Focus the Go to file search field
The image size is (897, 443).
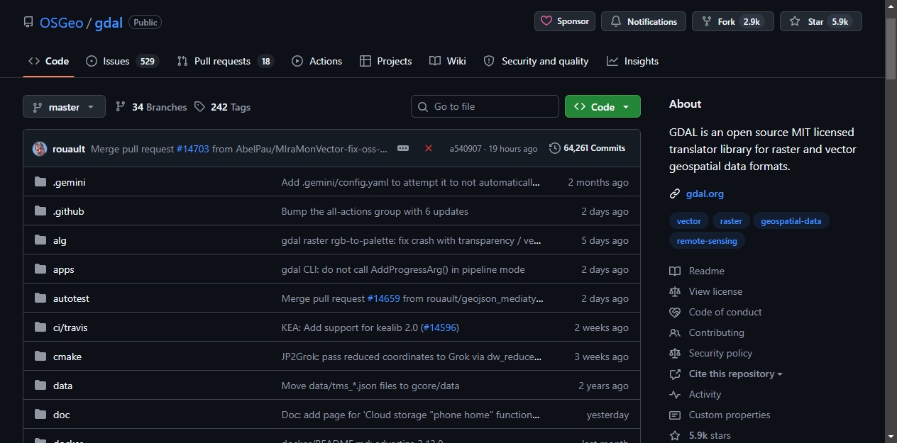[x=485, y=106]
